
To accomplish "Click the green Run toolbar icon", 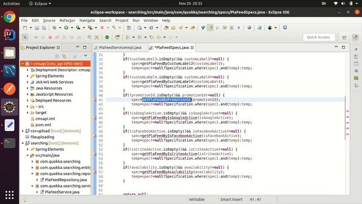I will [66, 28].
